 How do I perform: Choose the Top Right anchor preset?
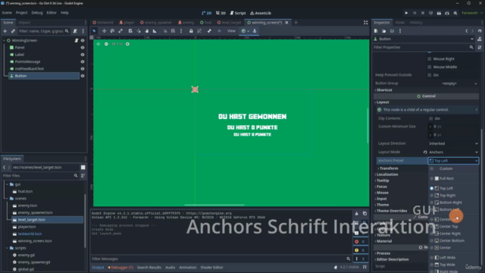[x=447, y=196]
